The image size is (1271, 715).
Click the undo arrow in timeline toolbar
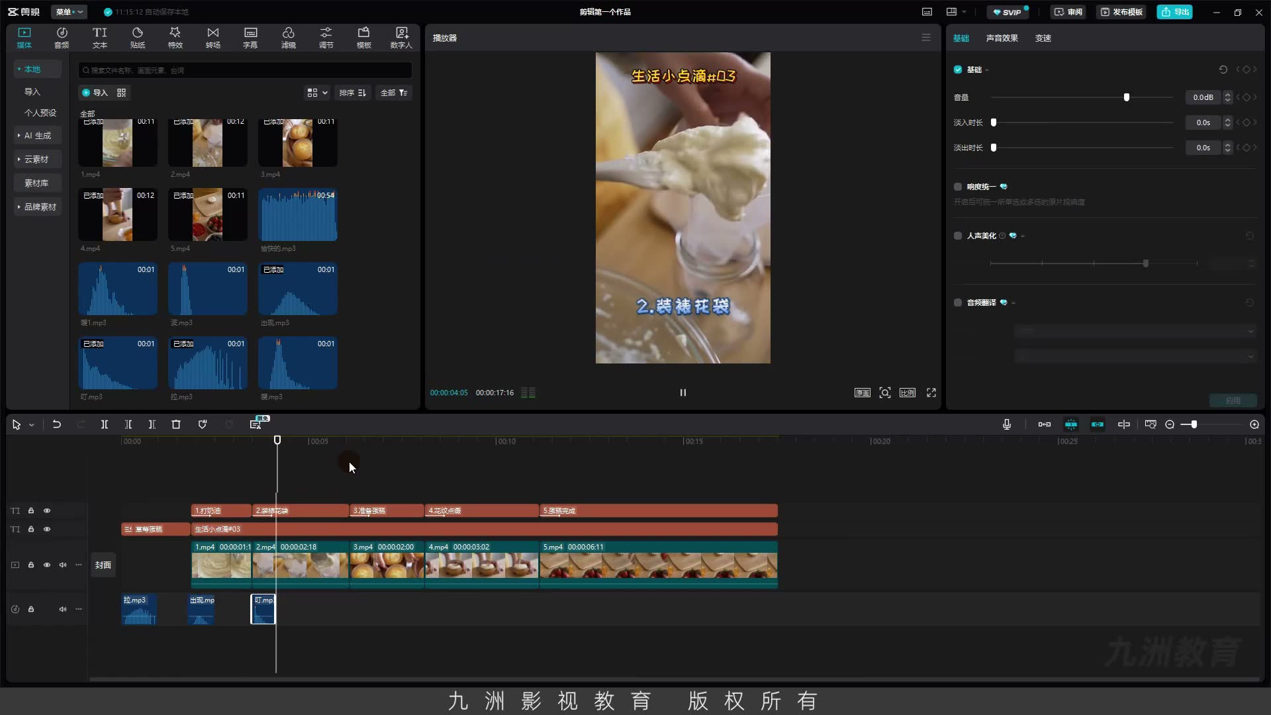click(x=57, y=424)
